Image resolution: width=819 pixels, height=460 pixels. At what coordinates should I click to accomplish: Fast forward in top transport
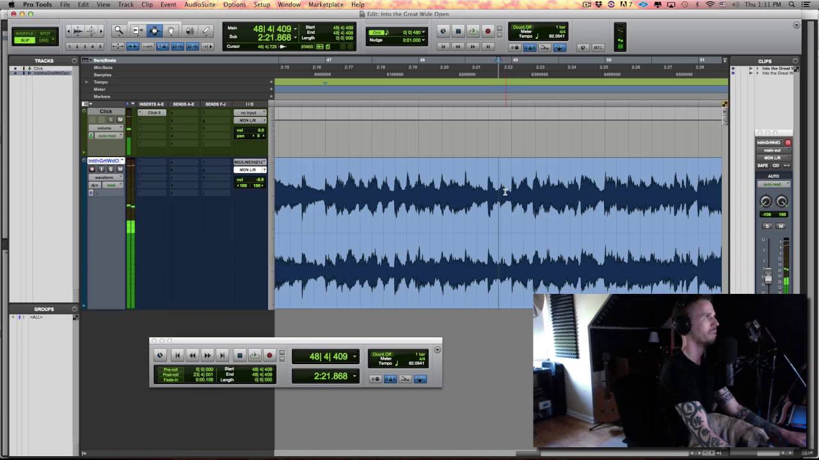pyautogui.click(x=473, y=47)
